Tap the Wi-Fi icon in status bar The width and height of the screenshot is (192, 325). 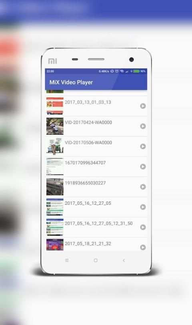(x=122, y=71)
